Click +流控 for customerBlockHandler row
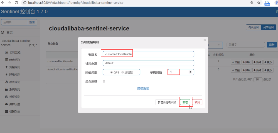Viewport: 278px width, 133px height. point(236,62)
